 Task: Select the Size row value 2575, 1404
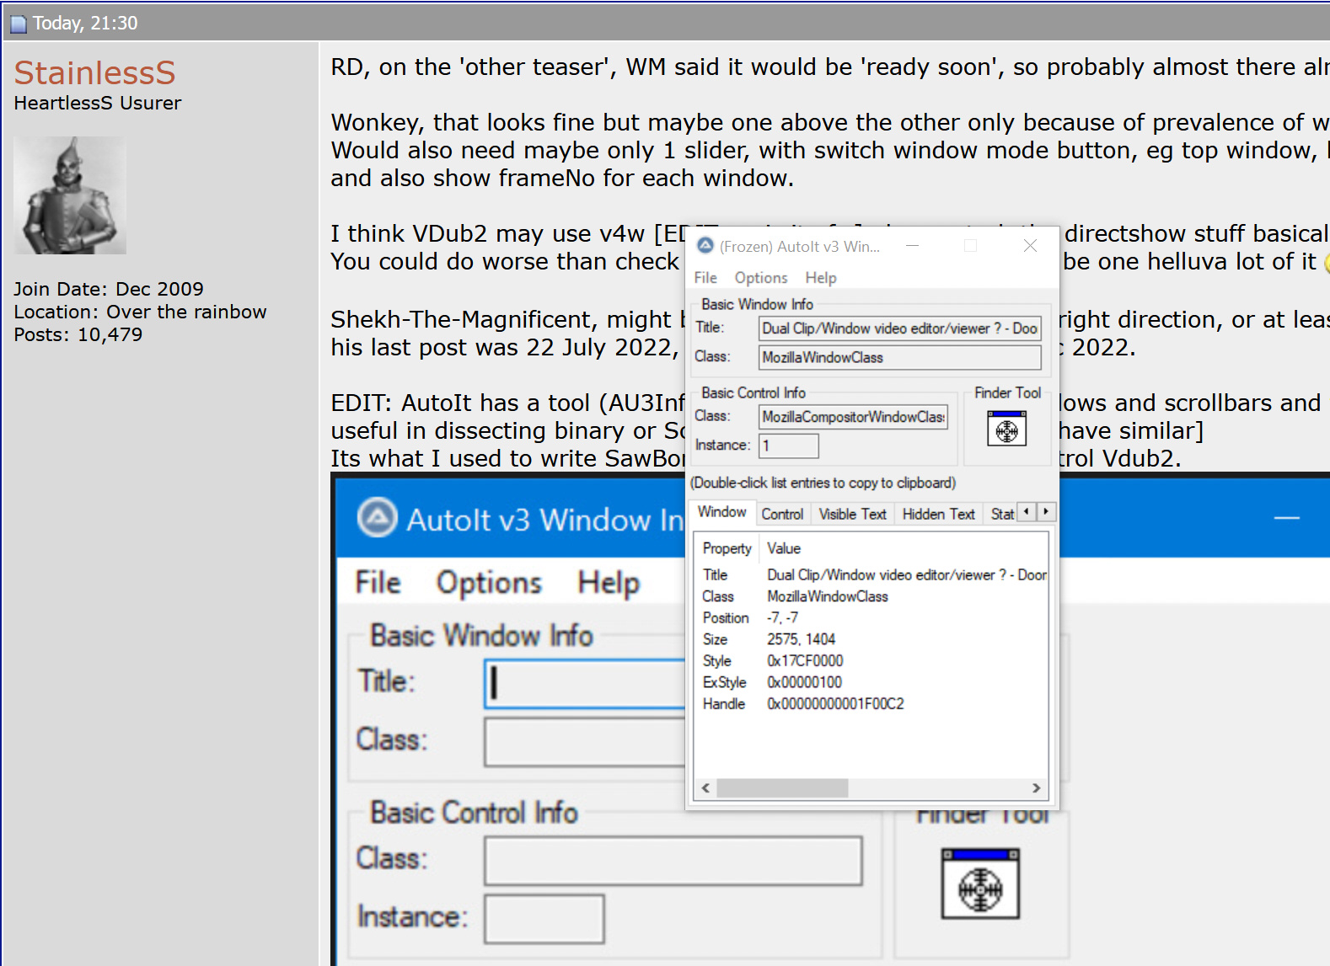tap(801, 639)
